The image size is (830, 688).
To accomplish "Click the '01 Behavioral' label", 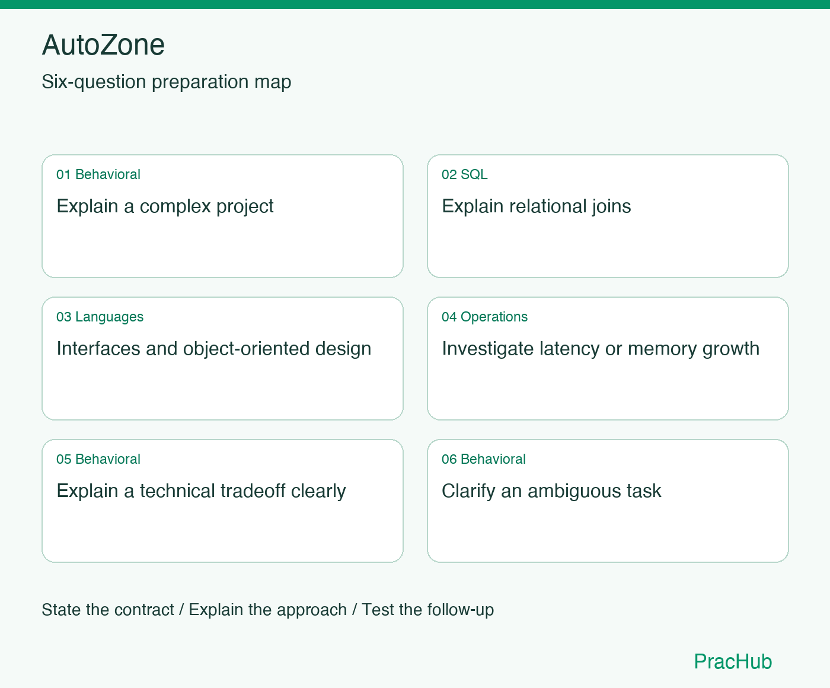I will point(98,174).
